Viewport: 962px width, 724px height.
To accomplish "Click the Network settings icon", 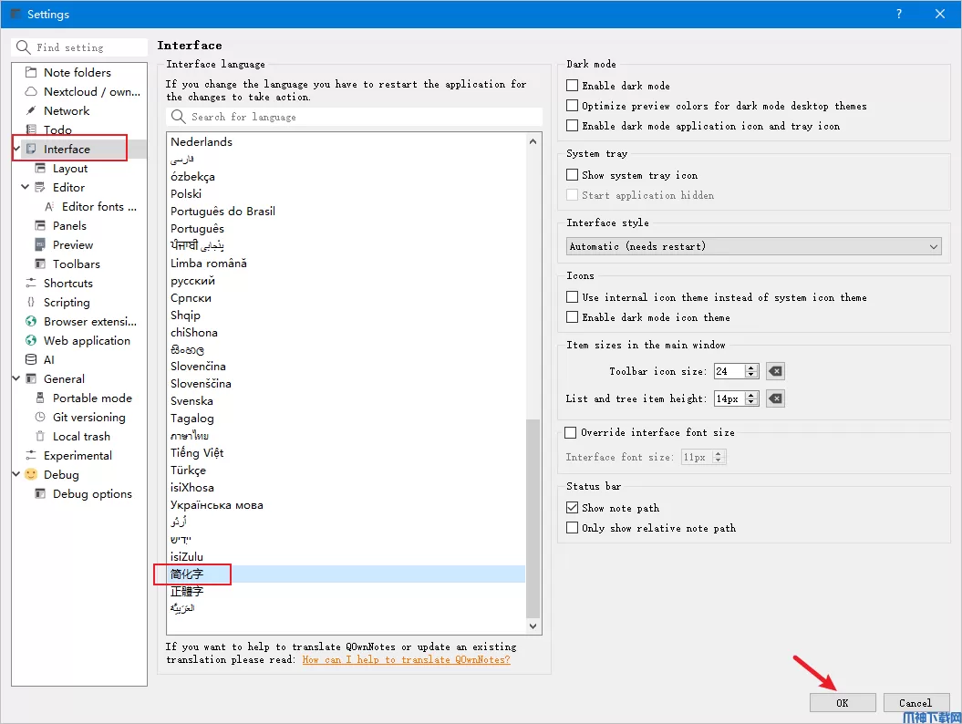I will pos(31,110).
